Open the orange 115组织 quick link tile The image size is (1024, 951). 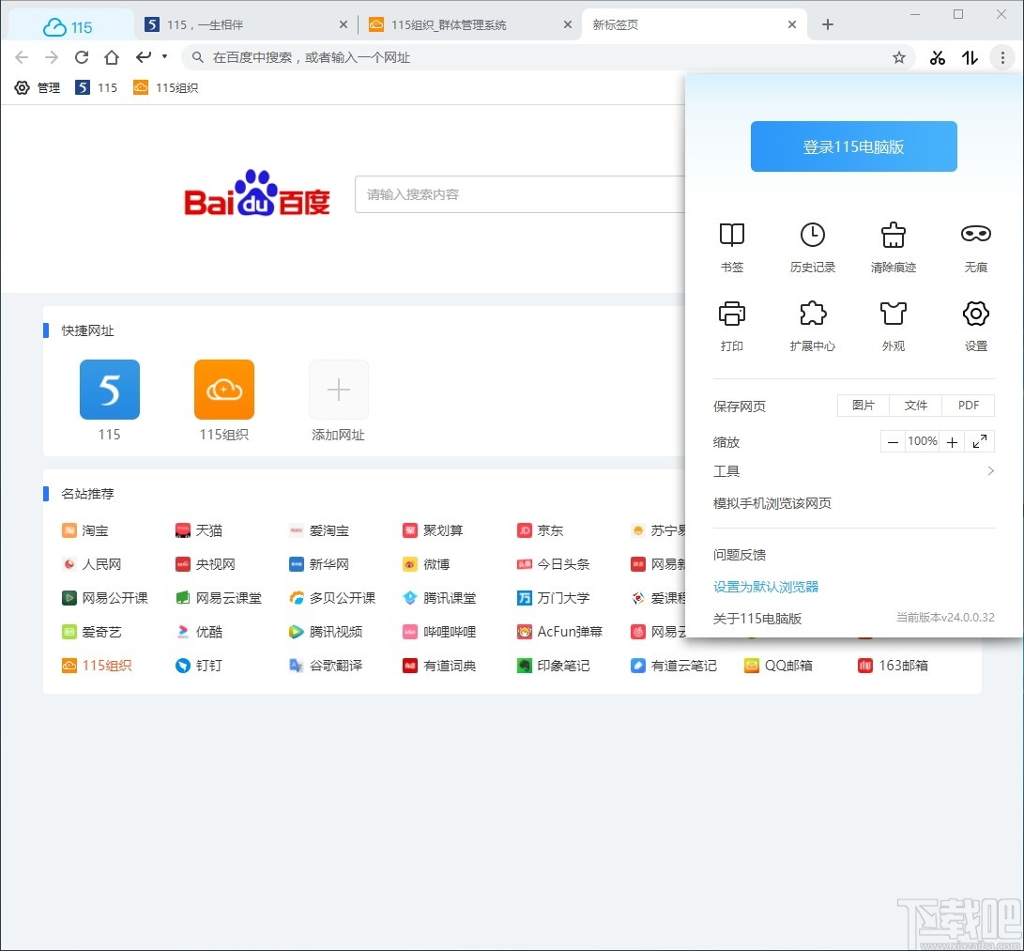point(224,390)
